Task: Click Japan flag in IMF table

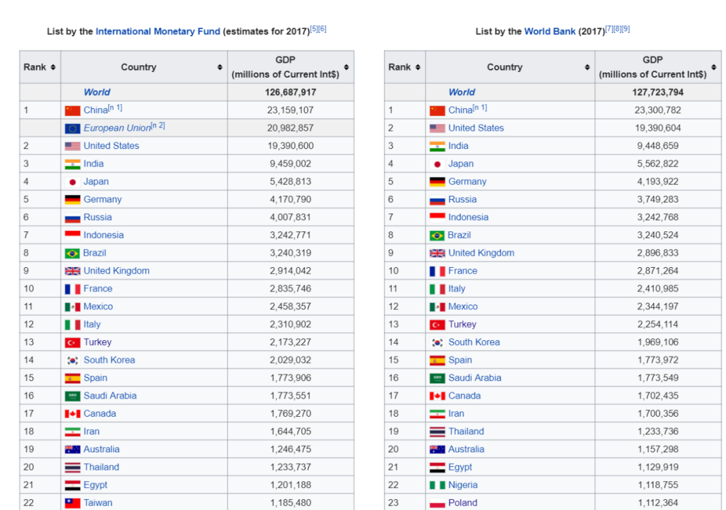Action: (x=72, y=182)
